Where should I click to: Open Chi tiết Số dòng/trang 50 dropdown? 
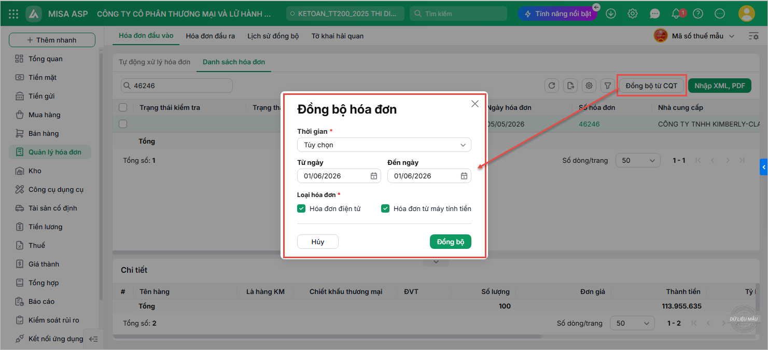(x=632, y=323)
